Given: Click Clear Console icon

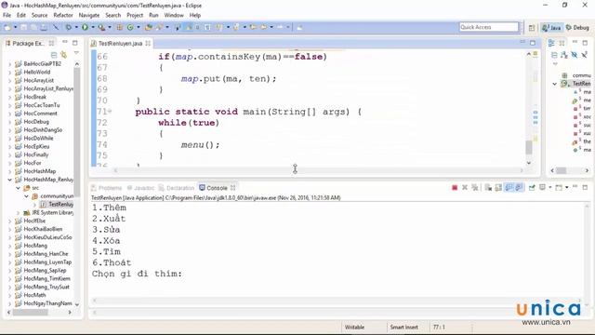Looking at the screenshot, I should (488, 188).
